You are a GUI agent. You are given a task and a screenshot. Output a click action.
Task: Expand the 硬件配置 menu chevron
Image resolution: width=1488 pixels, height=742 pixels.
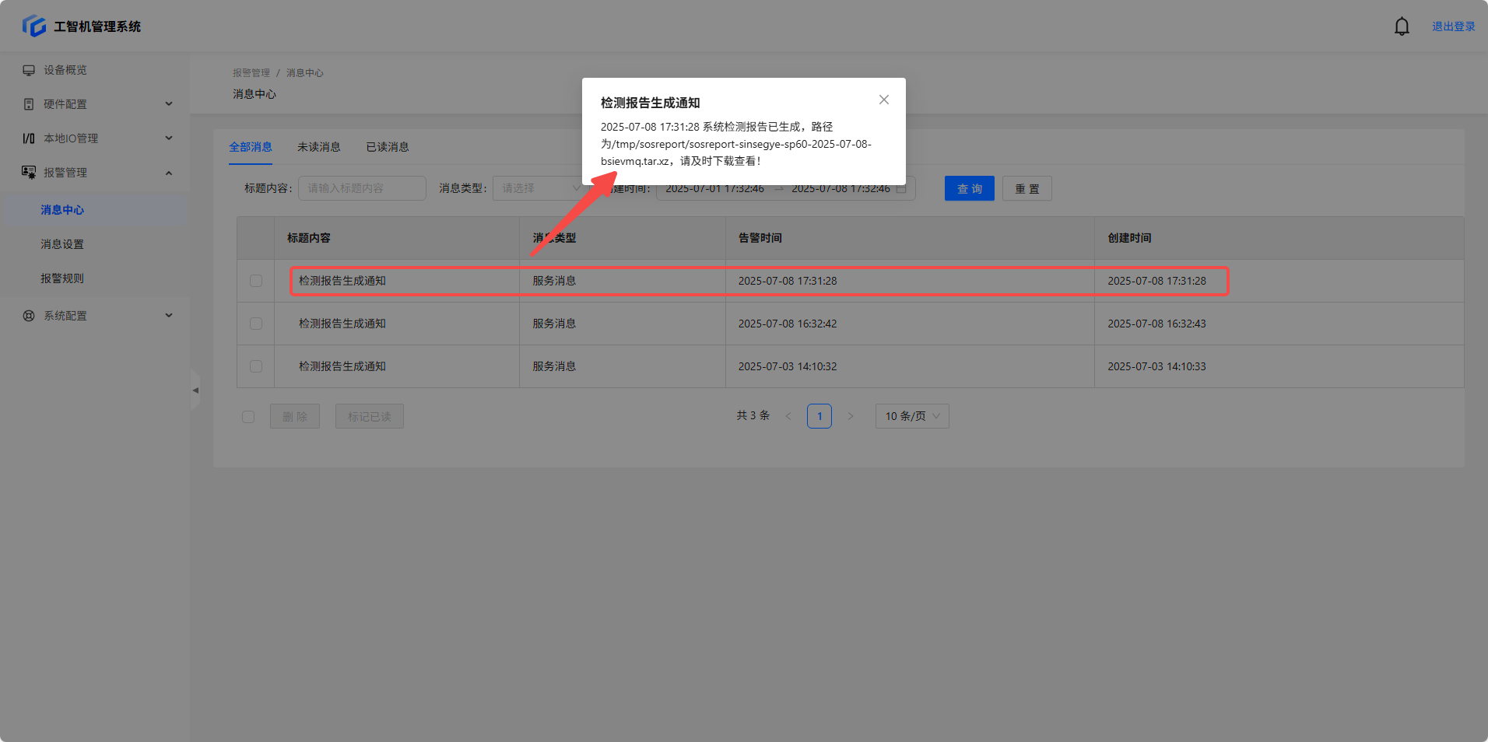[x=169, y=104]
